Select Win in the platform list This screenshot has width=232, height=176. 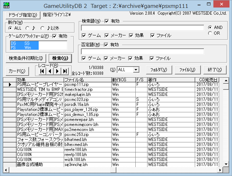[28, 47]
